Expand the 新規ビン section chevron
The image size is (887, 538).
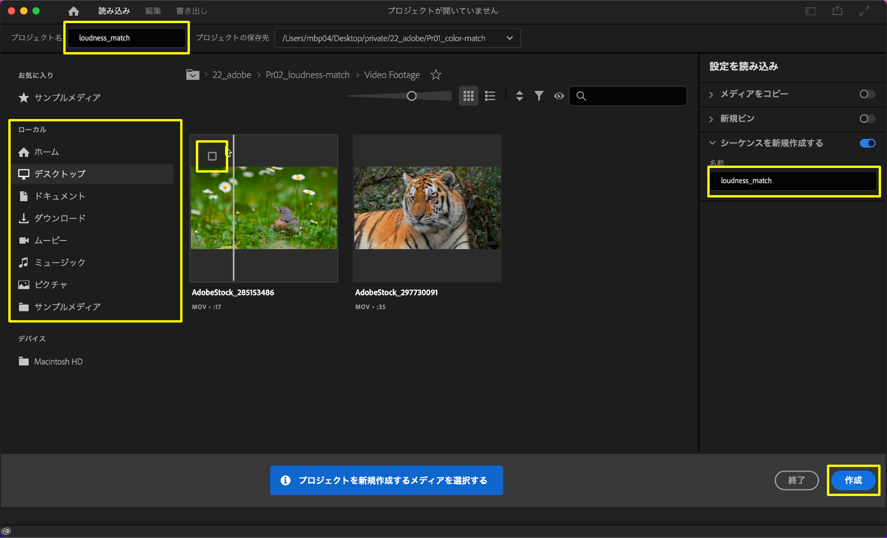(711, 119)
